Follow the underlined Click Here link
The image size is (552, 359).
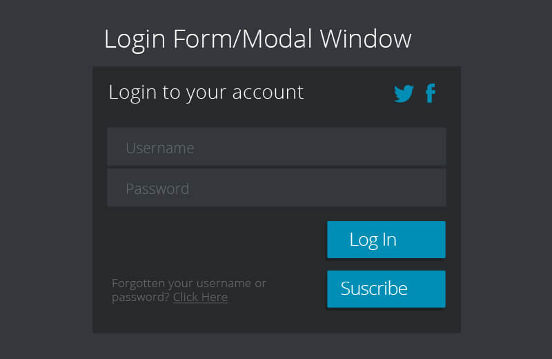(x=200, y=298)
